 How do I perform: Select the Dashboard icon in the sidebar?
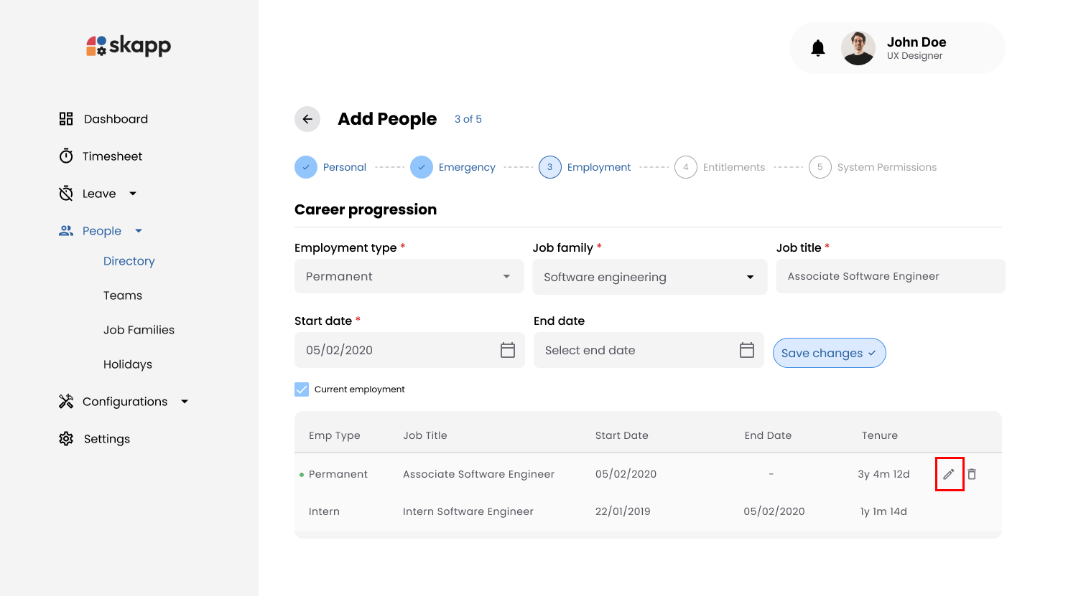tap(65, 118)
